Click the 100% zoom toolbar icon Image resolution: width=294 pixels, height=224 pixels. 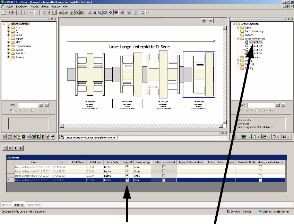[105, 13]
